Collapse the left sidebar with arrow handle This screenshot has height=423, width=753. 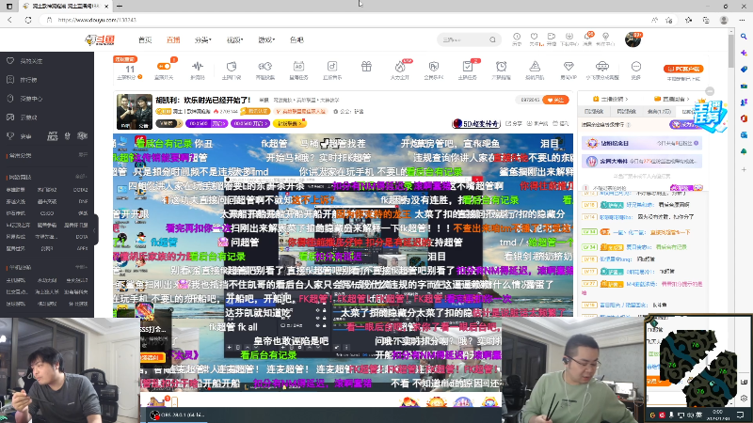pyautogui.click(x=96, y=229)
